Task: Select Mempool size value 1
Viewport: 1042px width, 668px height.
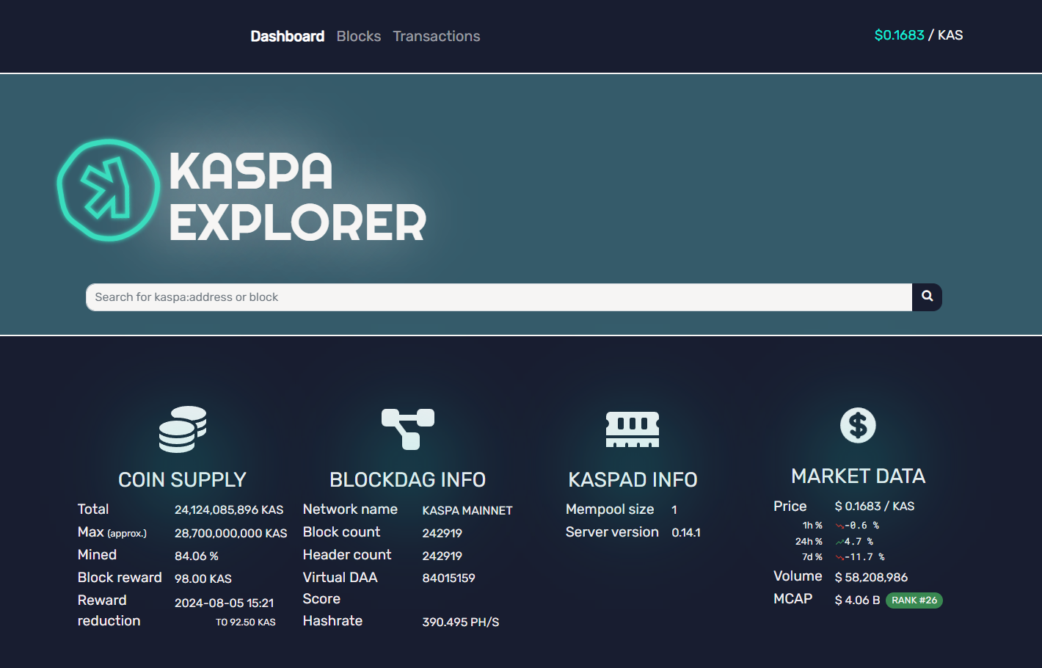Action: (x=674, y=510)
